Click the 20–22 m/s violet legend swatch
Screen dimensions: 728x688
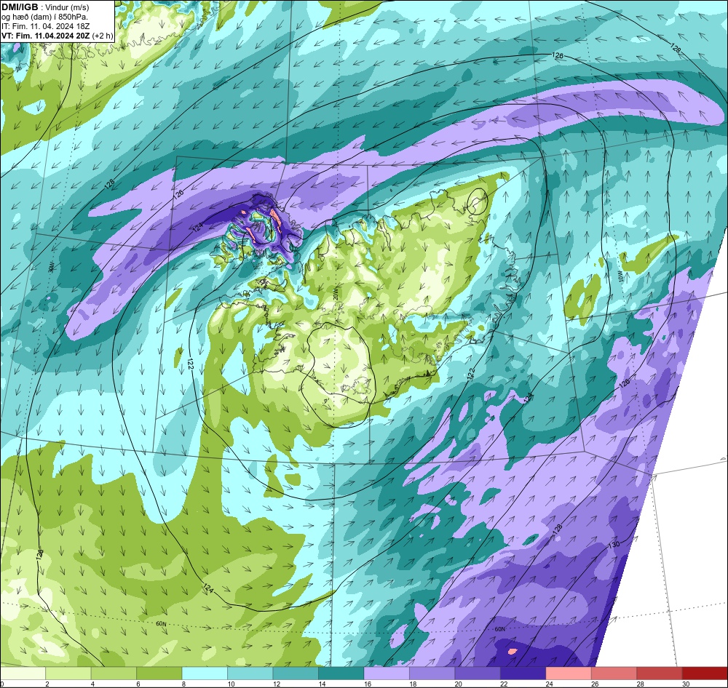point(478,673)
